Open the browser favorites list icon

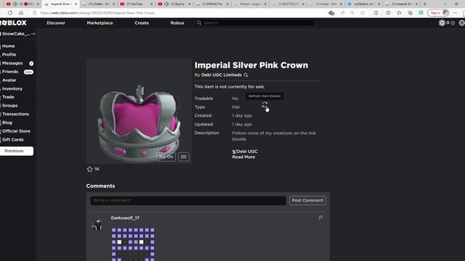point(399,13)
